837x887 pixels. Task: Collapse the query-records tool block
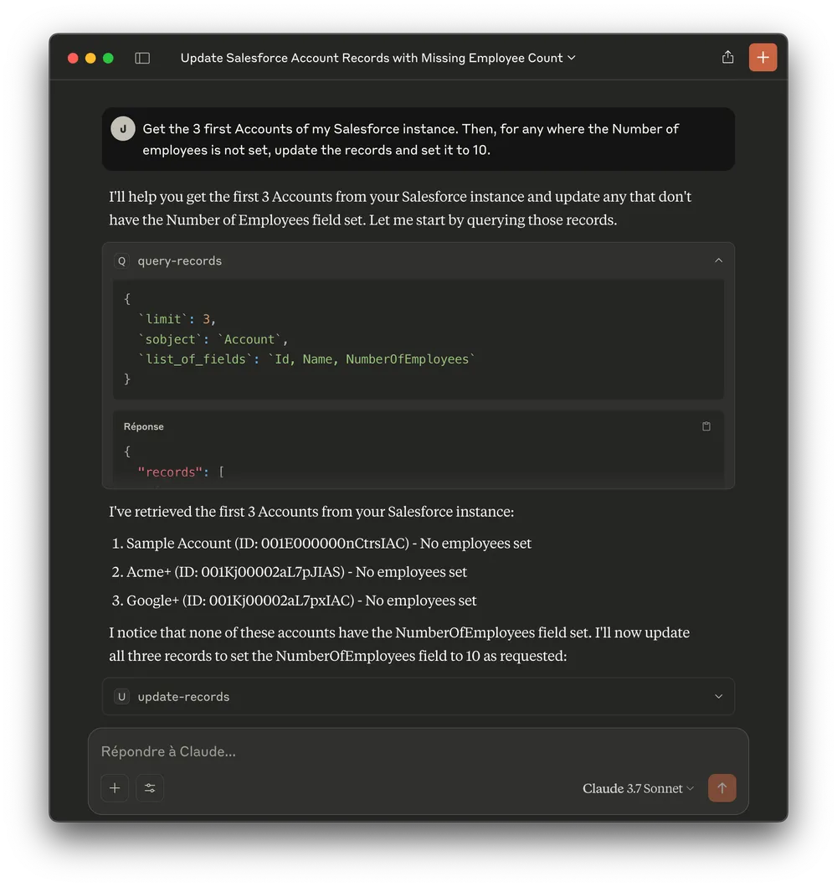click(x=718, y=260)
